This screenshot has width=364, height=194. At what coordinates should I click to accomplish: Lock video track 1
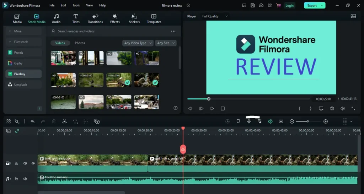coord(16,163)
